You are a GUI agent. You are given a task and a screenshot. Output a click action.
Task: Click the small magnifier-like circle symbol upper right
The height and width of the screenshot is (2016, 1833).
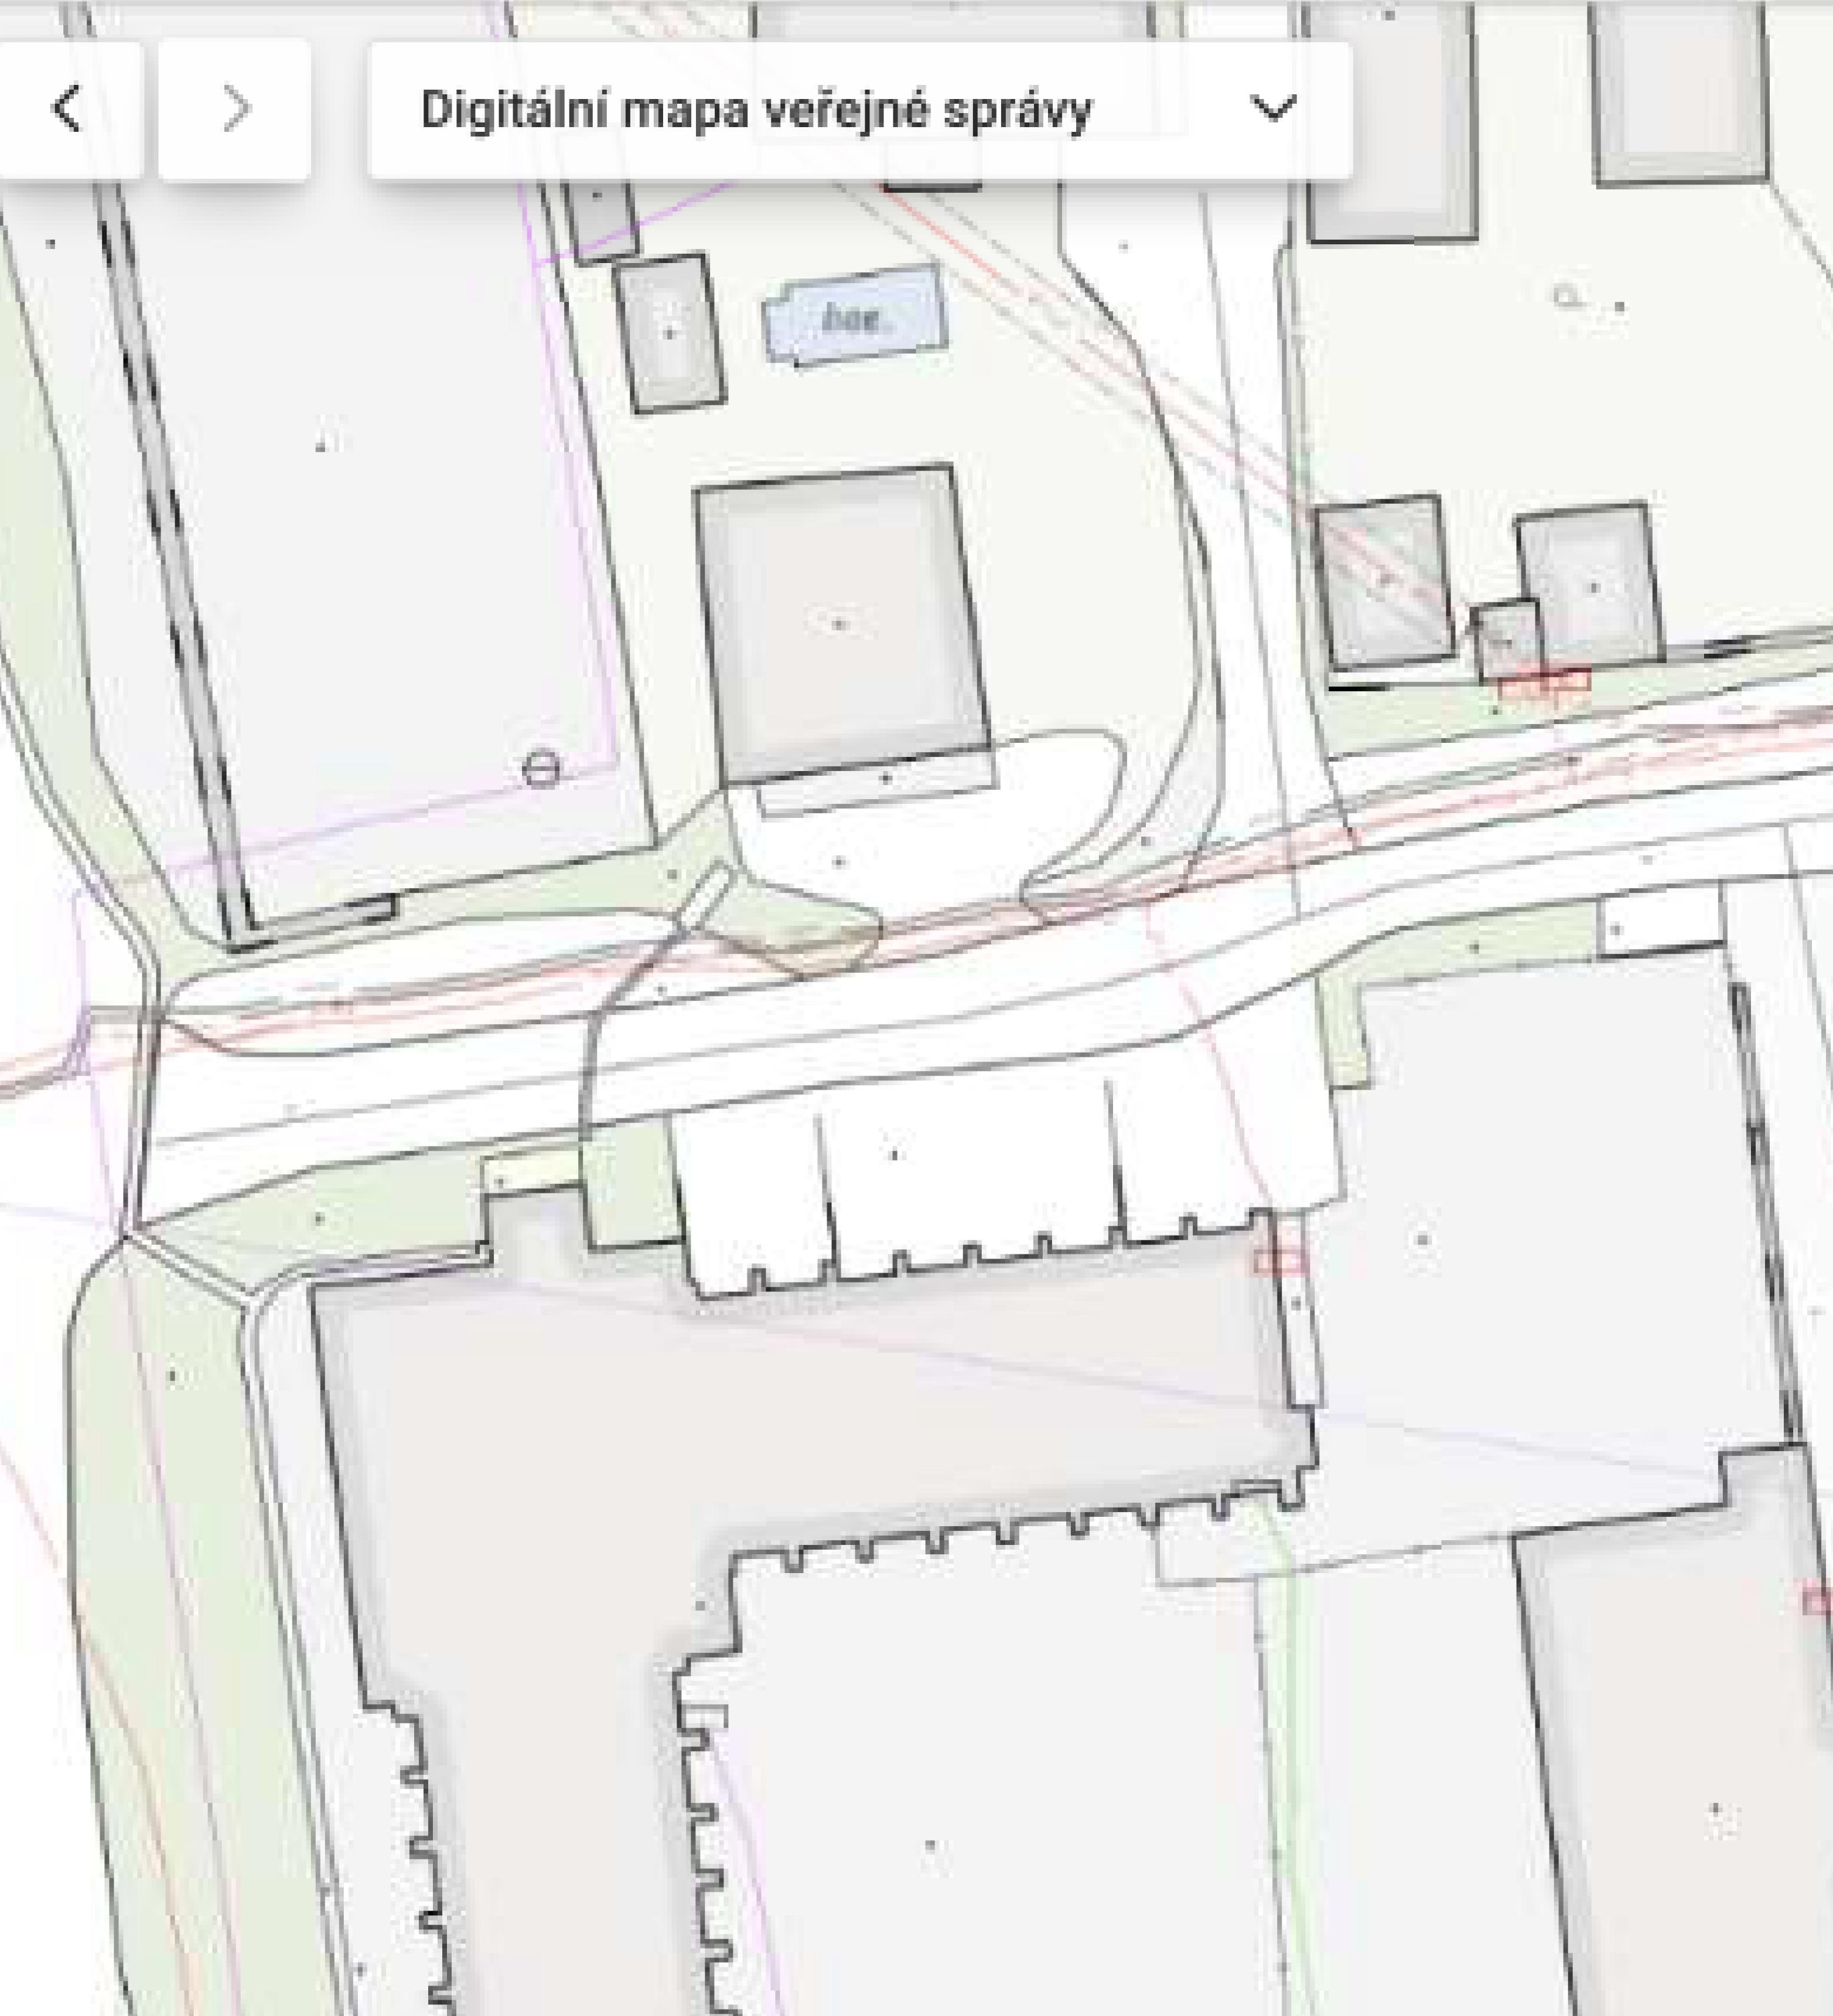1567,296
